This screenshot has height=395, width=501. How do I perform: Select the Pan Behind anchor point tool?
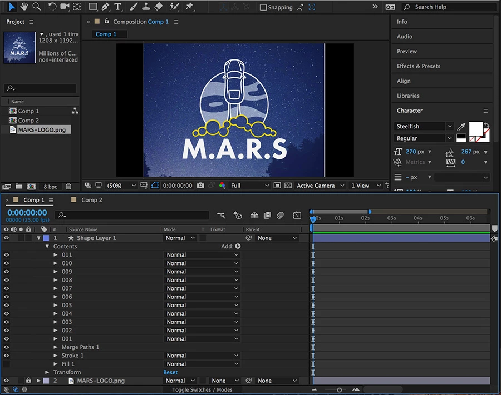coord(77,6)
